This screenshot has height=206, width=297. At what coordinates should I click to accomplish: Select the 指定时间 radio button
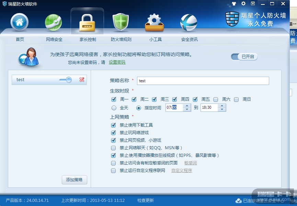[x=139, y=108]
